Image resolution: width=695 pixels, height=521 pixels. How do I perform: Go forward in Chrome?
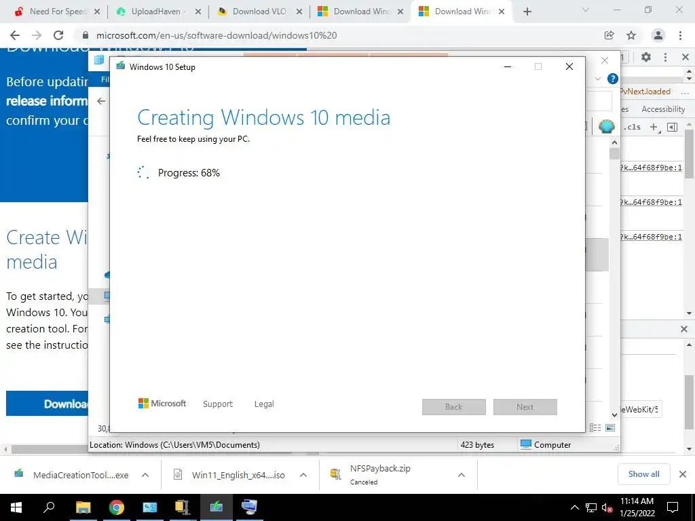37,35
